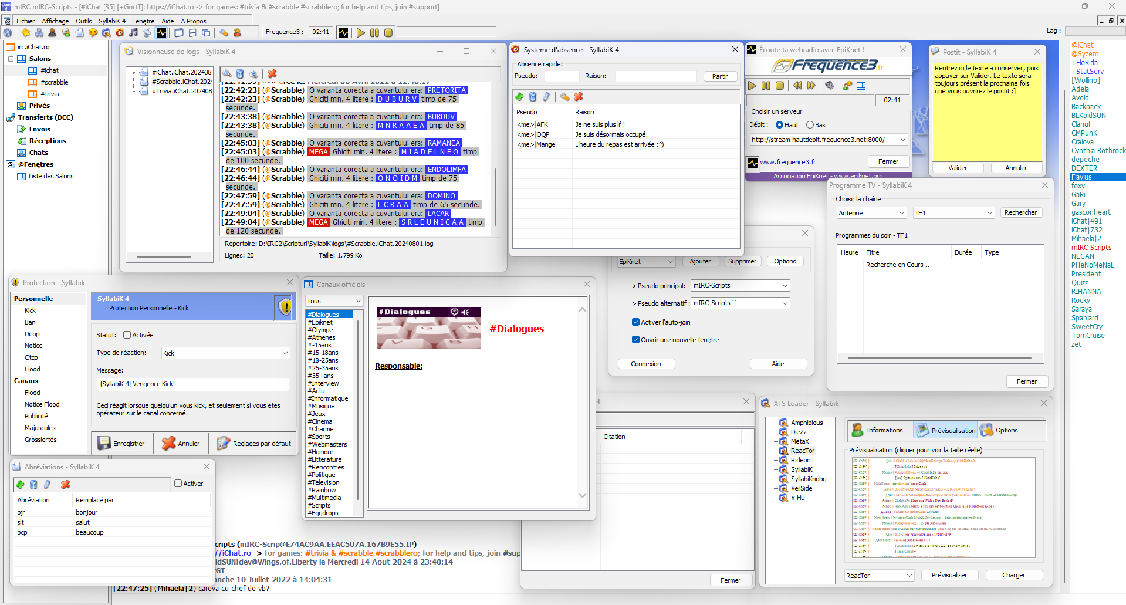Click the Pseudo input field in Absence rapide
Viewport: 1126px width, 605px height.
coord(562,76)
